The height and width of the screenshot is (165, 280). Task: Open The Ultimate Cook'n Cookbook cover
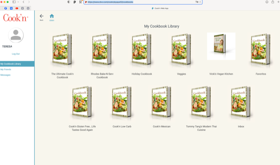[62, 49]
